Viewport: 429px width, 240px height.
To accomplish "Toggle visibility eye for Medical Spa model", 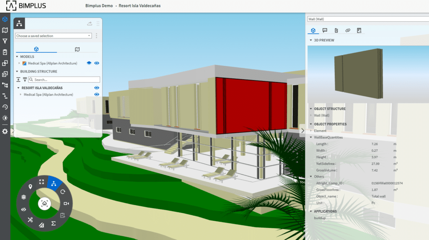I will click(97, 63).
